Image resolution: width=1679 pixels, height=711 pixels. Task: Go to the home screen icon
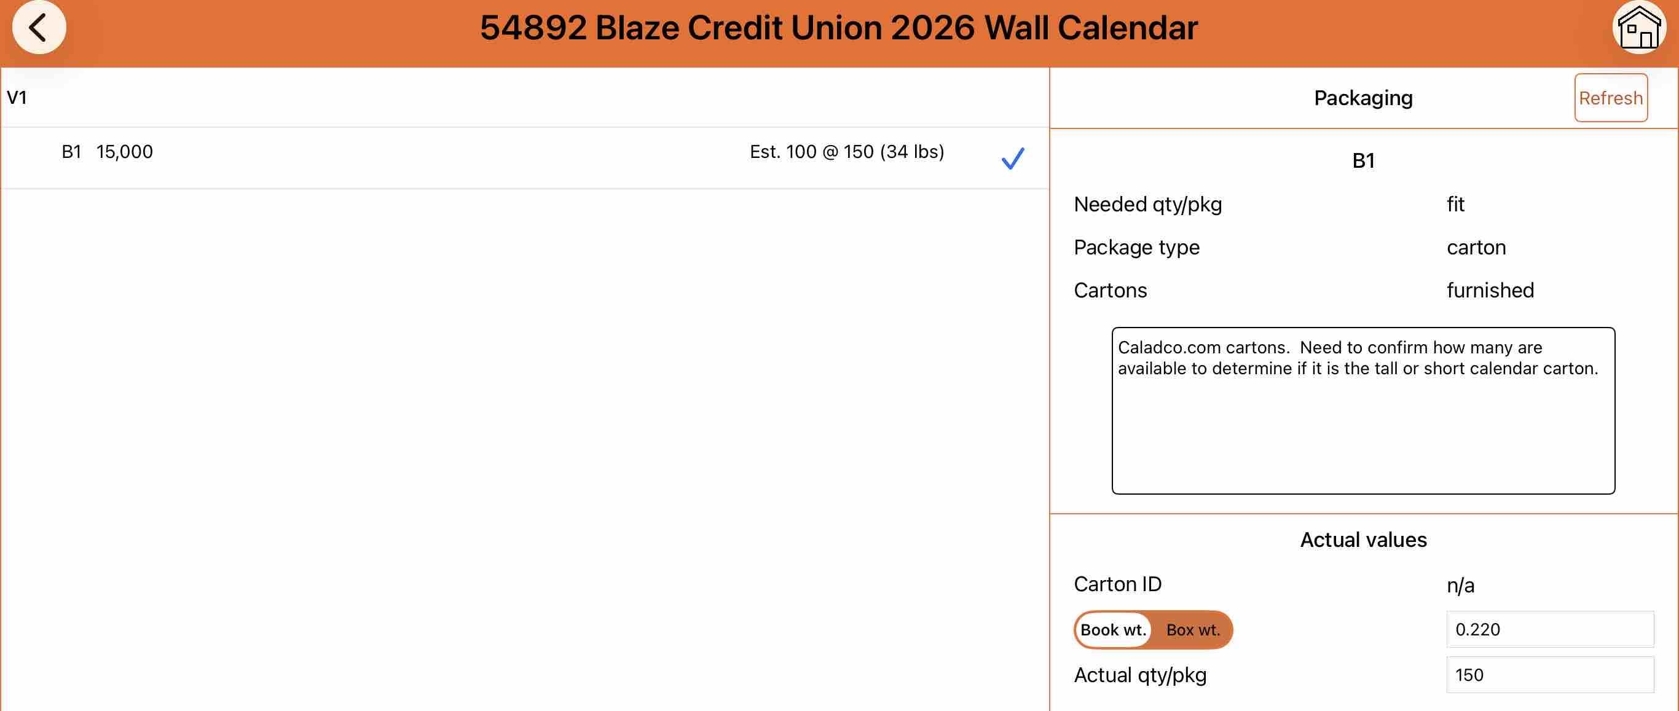tap(1638, 28)
